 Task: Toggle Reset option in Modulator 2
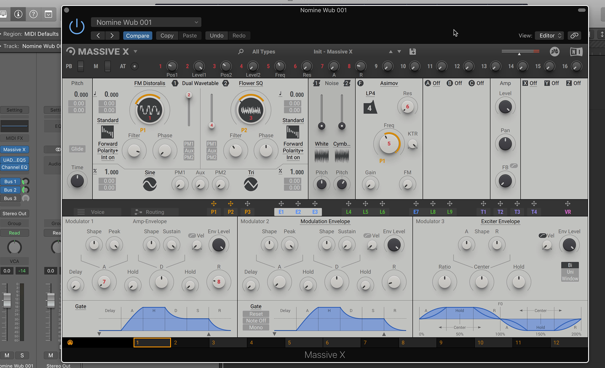[256, 314]
